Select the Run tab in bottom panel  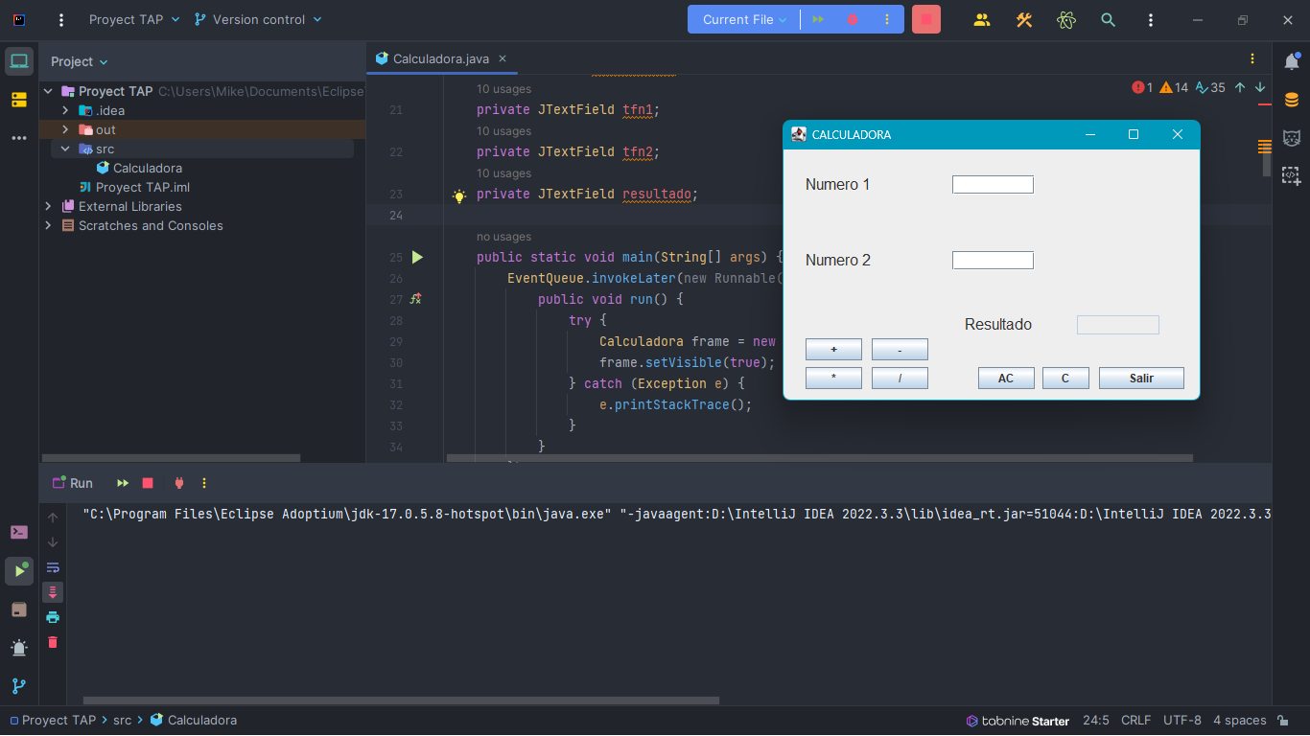pos(73,483)
